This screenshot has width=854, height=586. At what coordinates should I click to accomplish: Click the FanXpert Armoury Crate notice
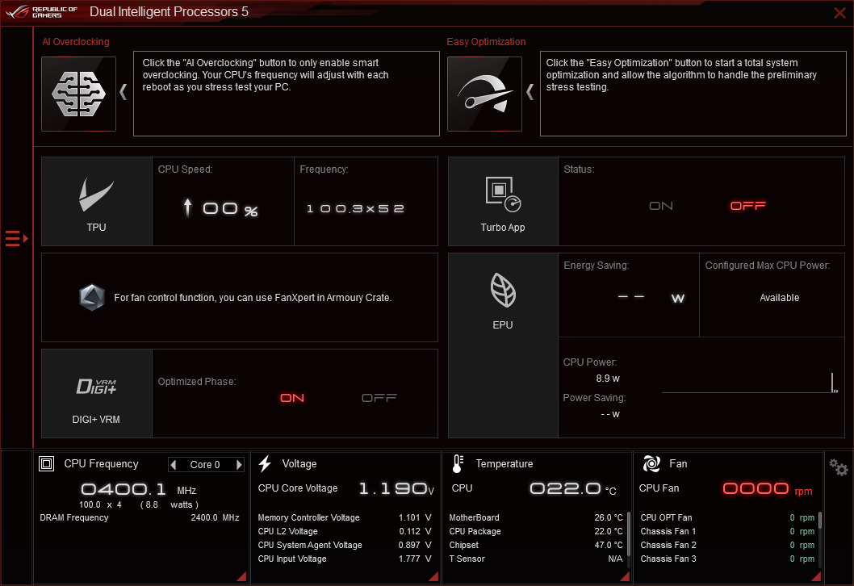click(239, 297)
